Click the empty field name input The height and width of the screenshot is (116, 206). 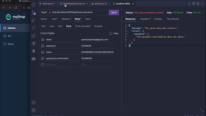[62, 65]
